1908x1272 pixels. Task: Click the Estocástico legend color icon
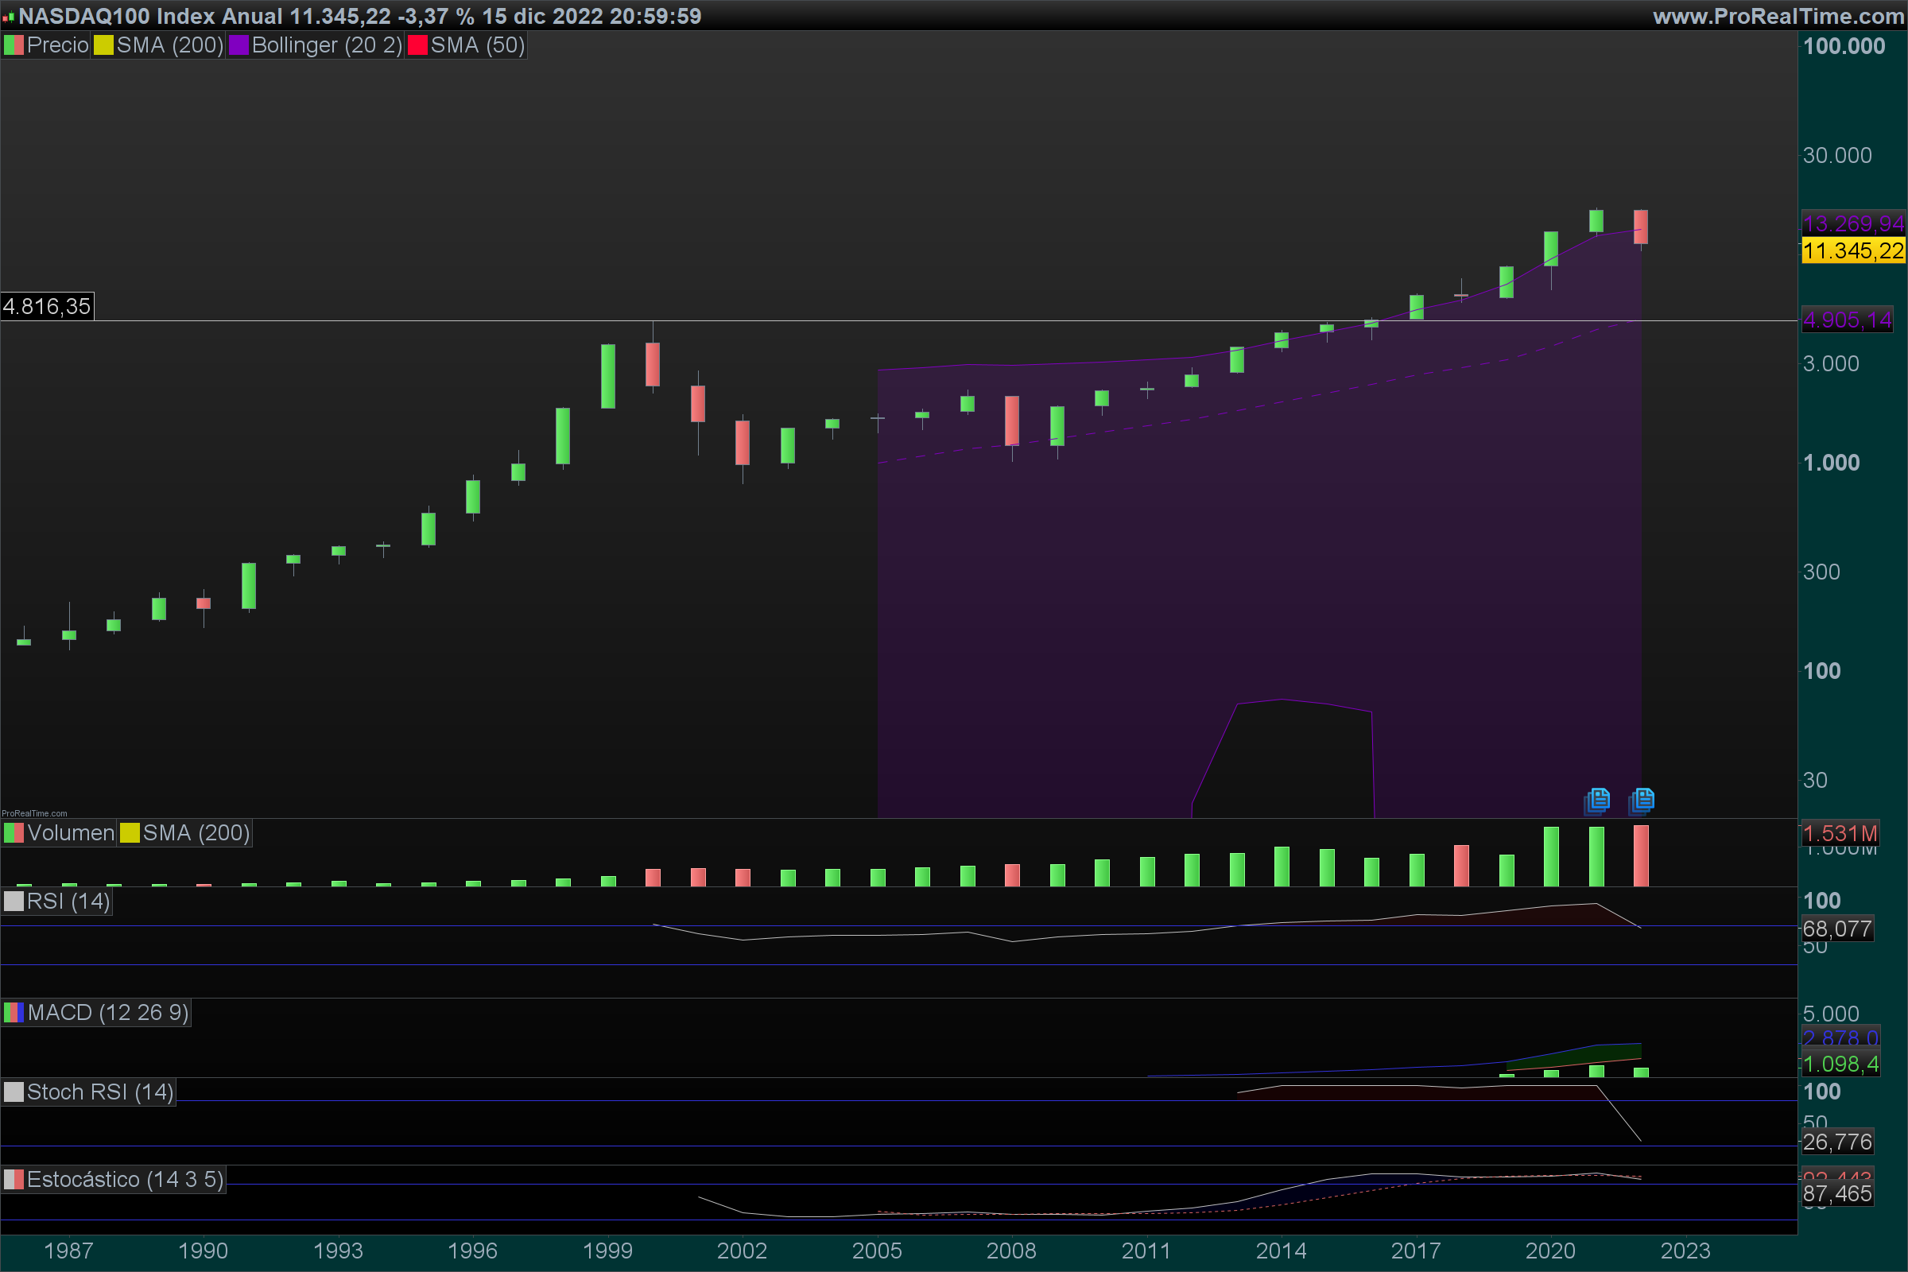point(14,1180)
